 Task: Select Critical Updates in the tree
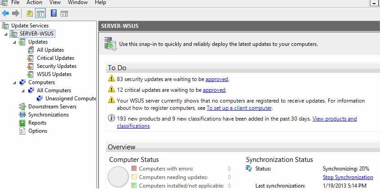(55, 58)
